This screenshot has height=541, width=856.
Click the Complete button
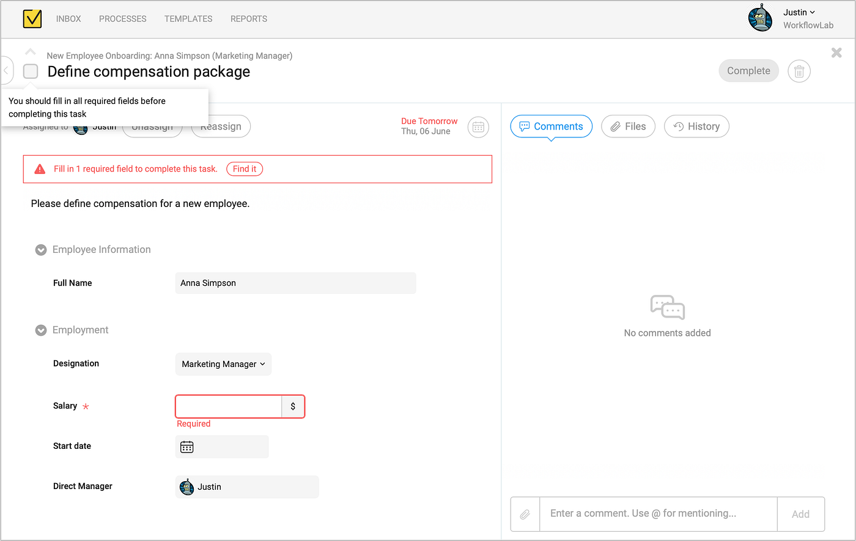tap(748, 71)
